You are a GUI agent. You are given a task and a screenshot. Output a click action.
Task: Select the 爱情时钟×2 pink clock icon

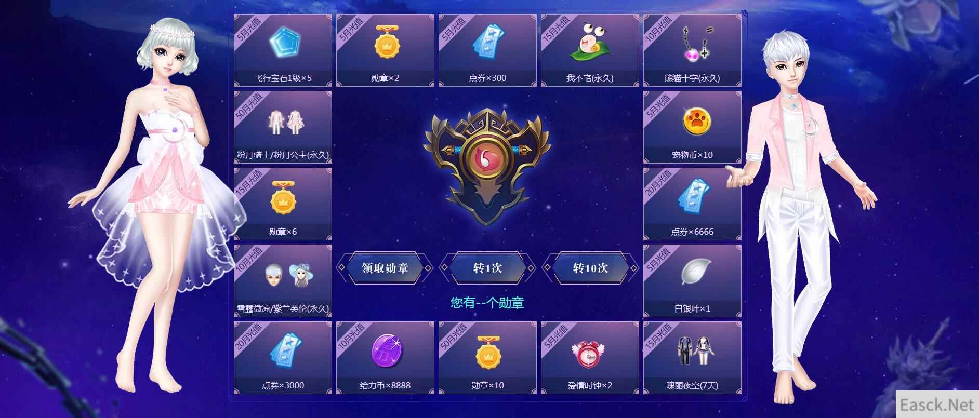point(590,352)
